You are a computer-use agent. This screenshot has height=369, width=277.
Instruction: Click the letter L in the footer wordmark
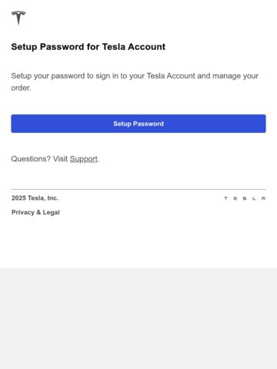[254, 198]
